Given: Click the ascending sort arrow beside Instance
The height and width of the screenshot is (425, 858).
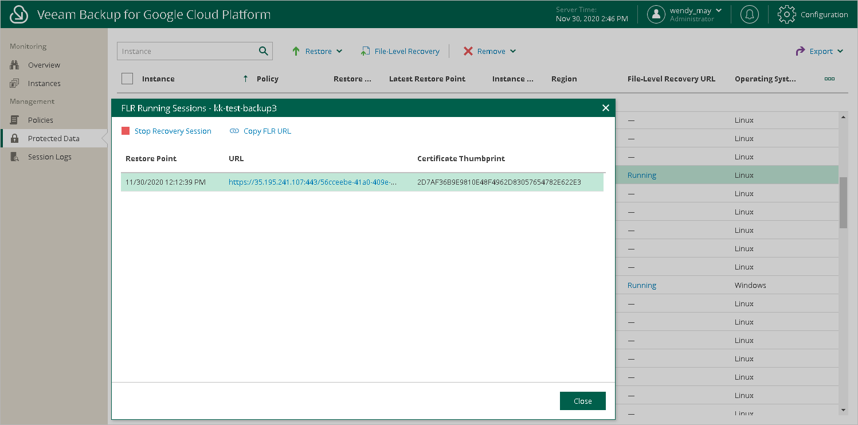Looking at the screenshot, I should 245,79.
